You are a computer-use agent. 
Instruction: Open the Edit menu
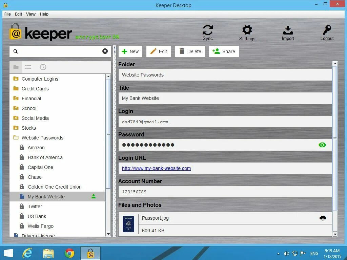18,14
